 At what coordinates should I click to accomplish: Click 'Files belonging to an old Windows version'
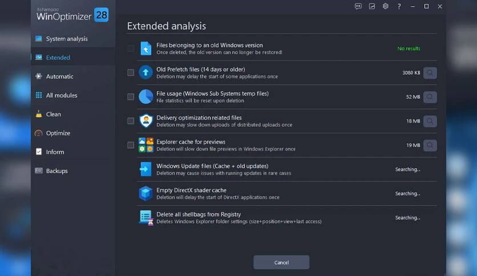209,45
